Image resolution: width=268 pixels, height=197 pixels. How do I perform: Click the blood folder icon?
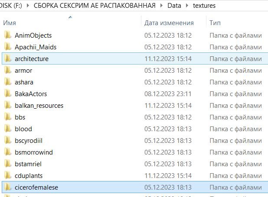pyautogui.click(x=7, y=129)
